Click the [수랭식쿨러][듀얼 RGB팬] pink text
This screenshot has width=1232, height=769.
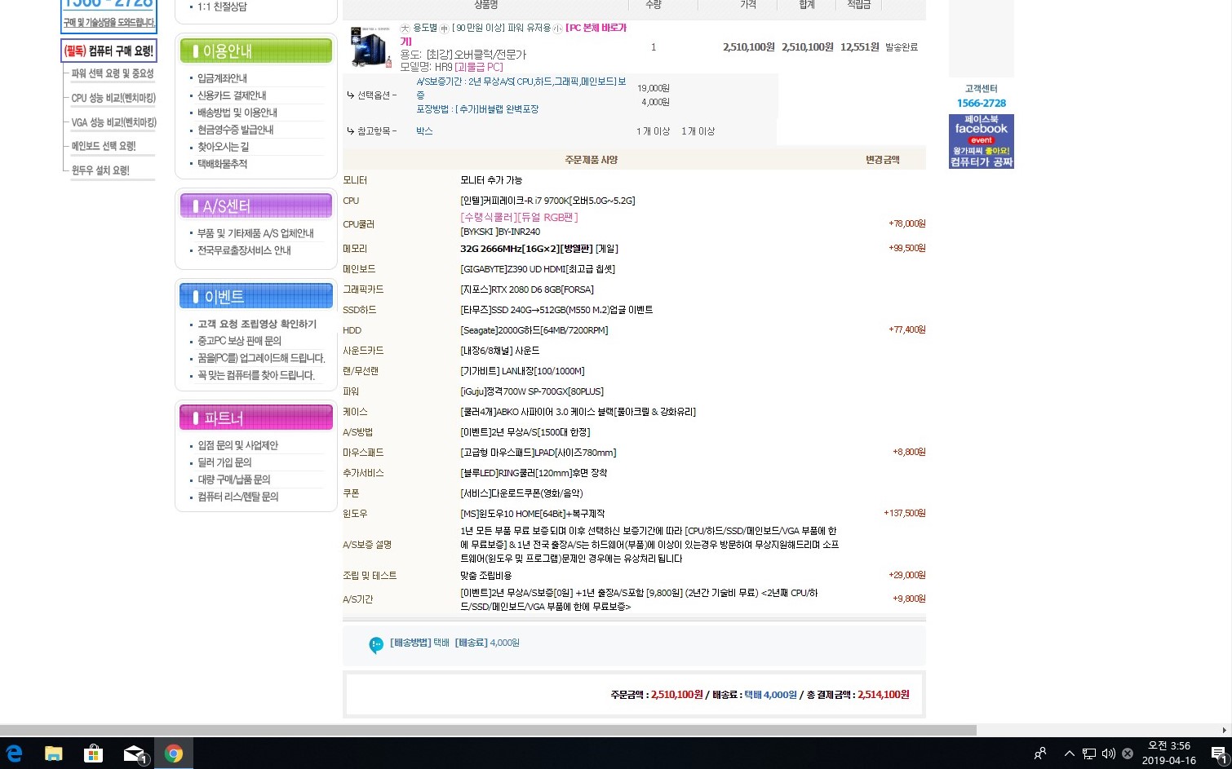[519, 217]
